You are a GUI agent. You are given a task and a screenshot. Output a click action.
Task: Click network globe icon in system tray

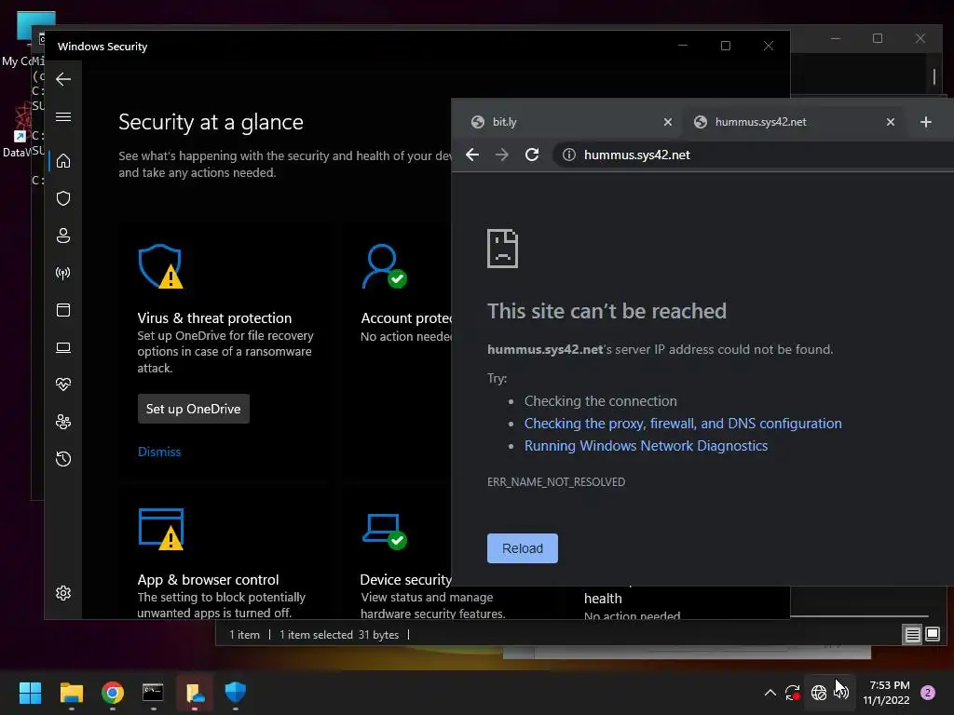[x=819, y=693]
